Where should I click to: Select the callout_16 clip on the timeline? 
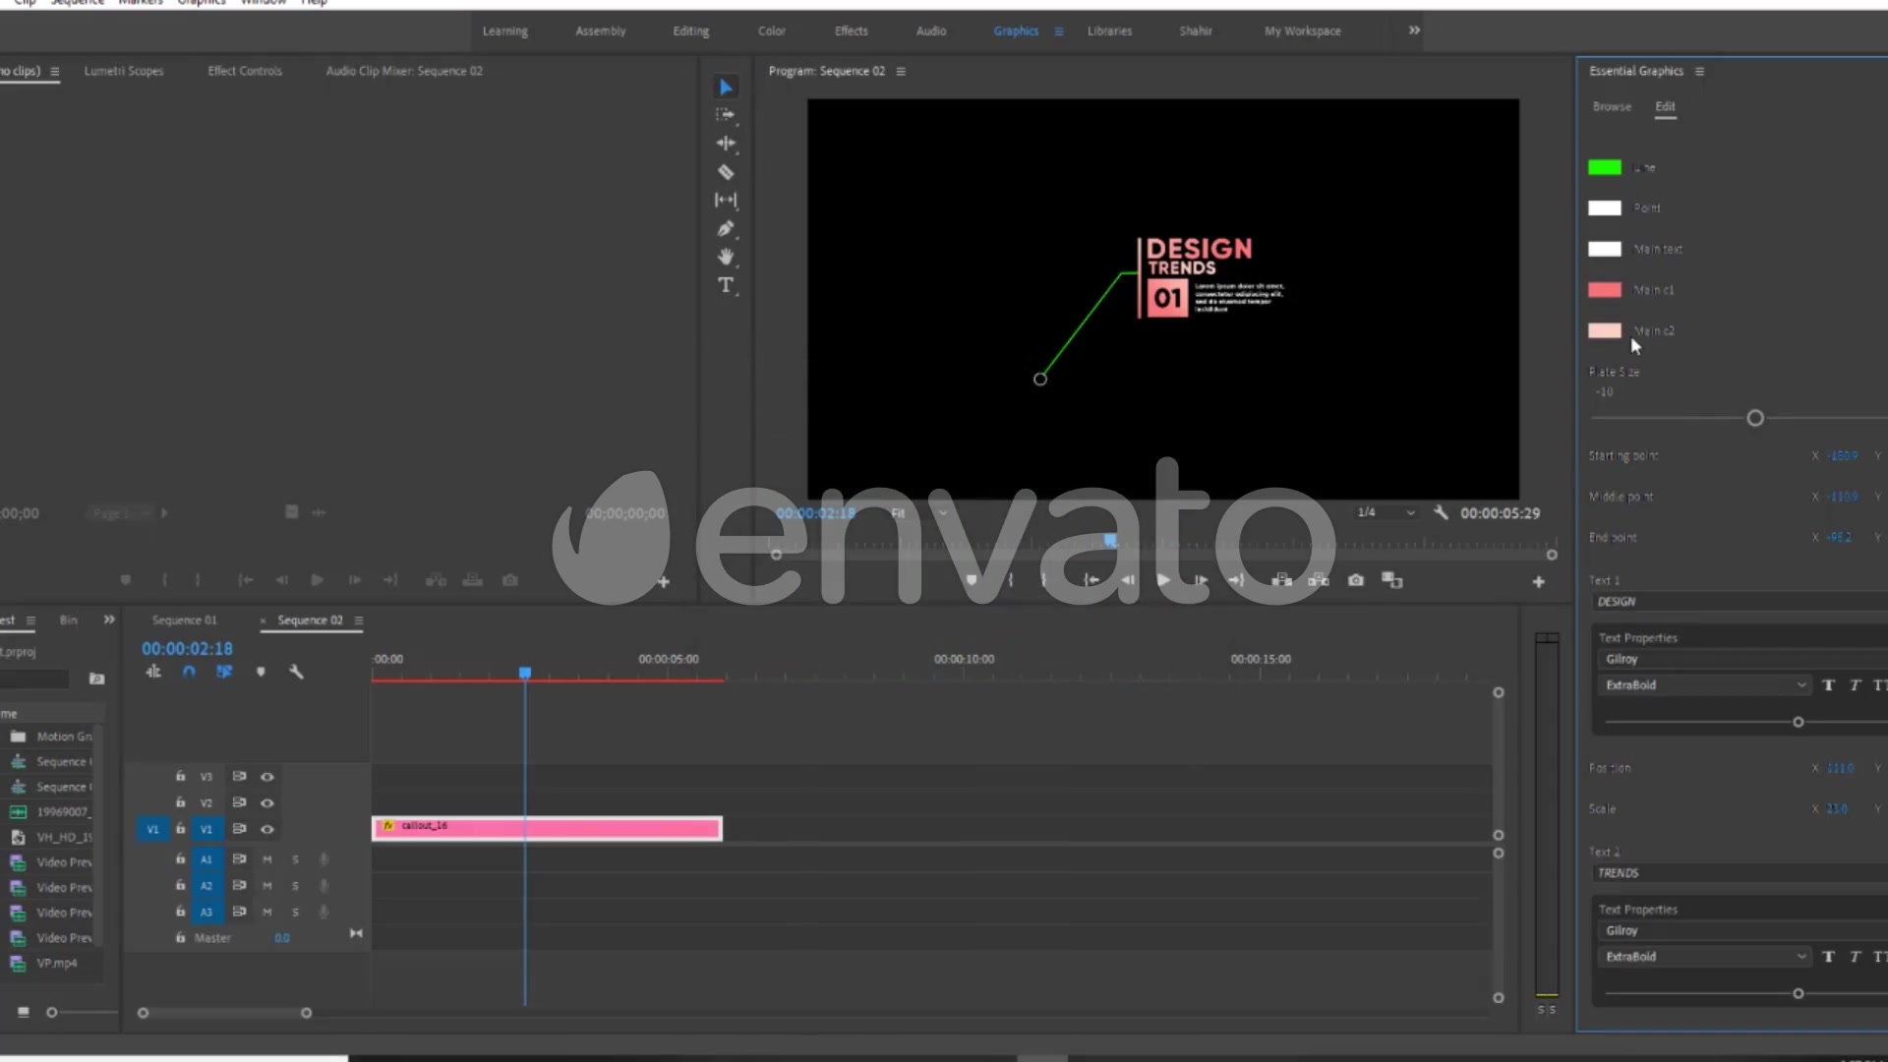click(x=547, y=829)
